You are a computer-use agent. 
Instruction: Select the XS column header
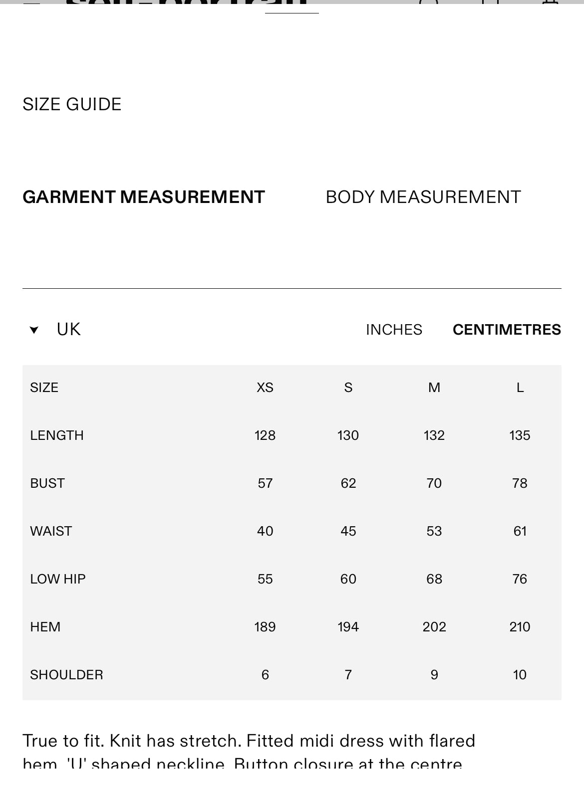pos(265,388)
